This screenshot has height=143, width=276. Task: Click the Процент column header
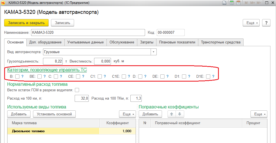[255, 123]
